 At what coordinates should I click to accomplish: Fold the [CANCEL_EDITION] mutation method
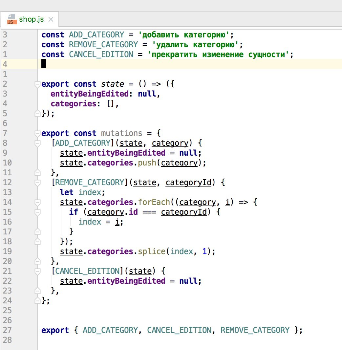[x=37, y=271]
